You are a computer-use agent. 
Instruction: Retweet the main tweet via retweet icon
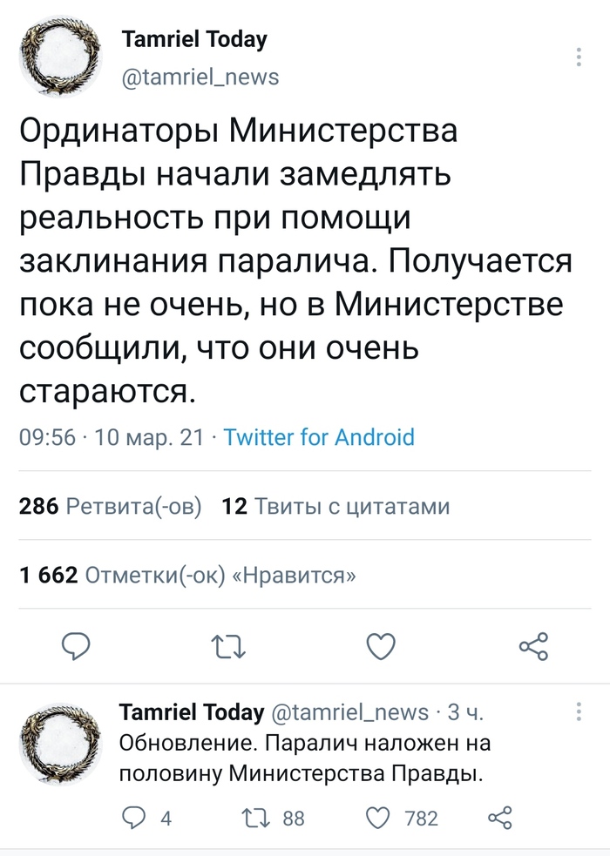(228, 647)
